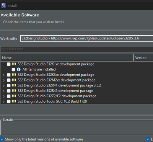Expand the Tools GCC 10.2 Build 1728 node
Screen dimensions: 153x142
pos(4,101)
